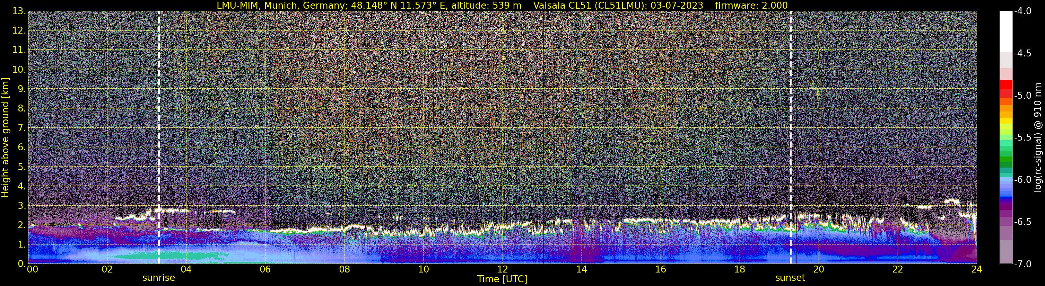
Task: Click height-axis tick "6."
Action: (21, 147)
